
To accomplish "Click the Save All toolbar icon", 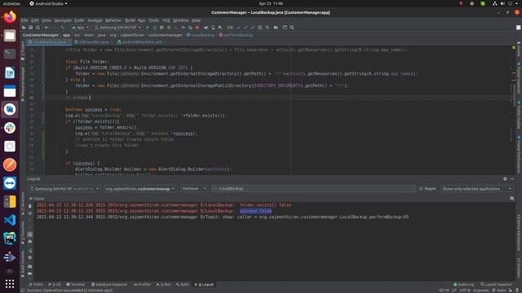I will [x=31, y=28].
